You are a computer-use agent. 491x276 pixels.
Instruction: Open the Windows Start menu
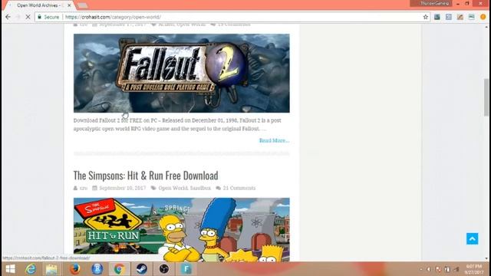10,269
